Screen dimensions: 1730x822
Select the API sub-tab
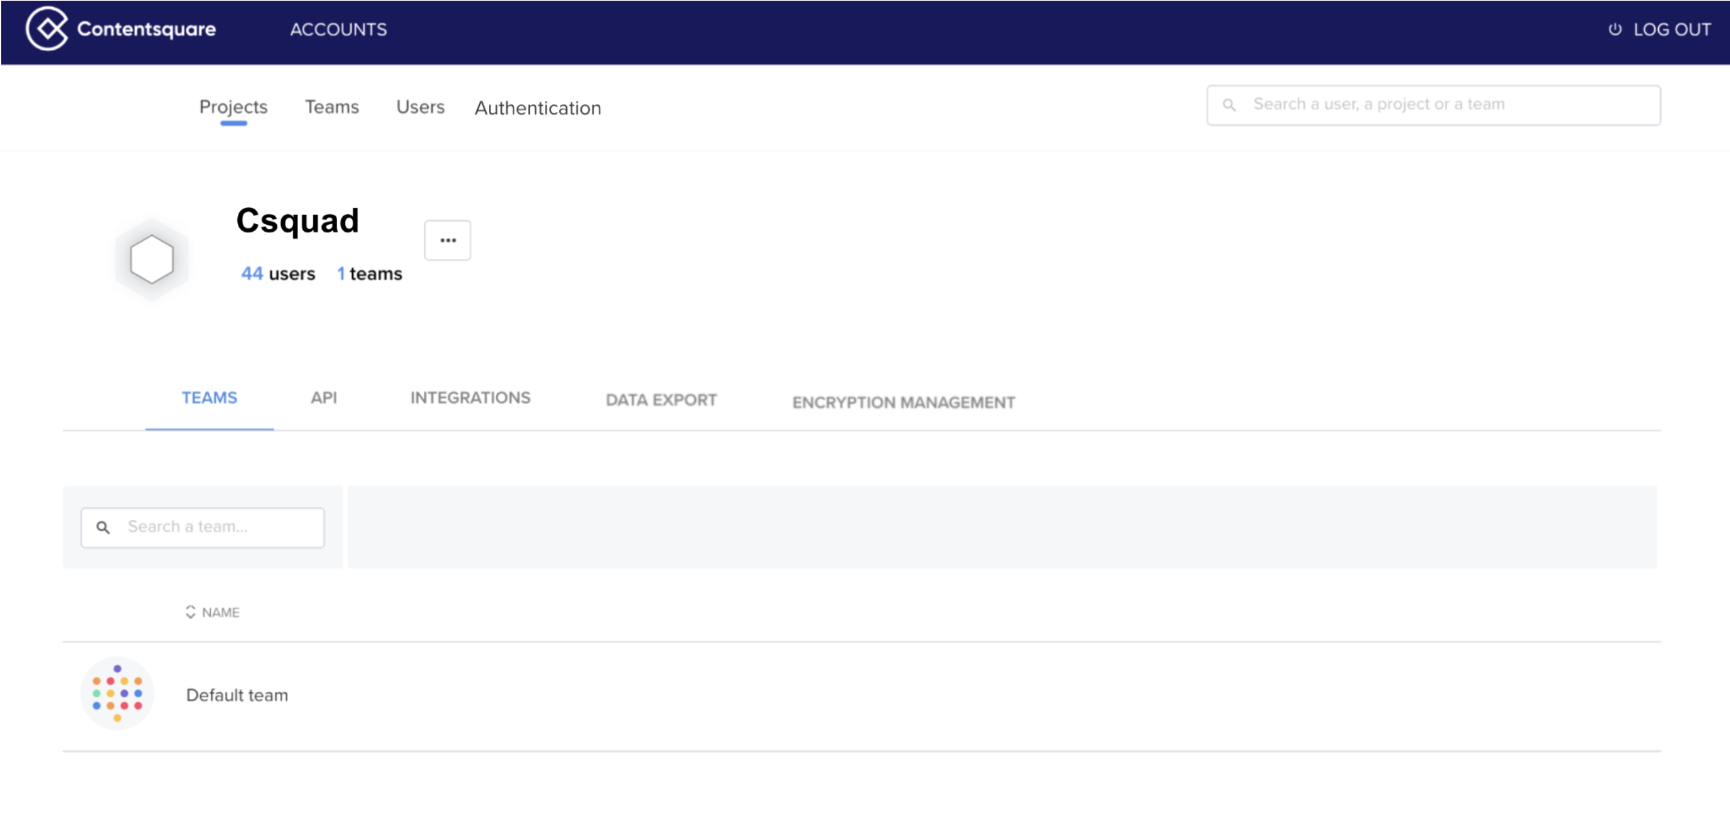coord(324,398)
